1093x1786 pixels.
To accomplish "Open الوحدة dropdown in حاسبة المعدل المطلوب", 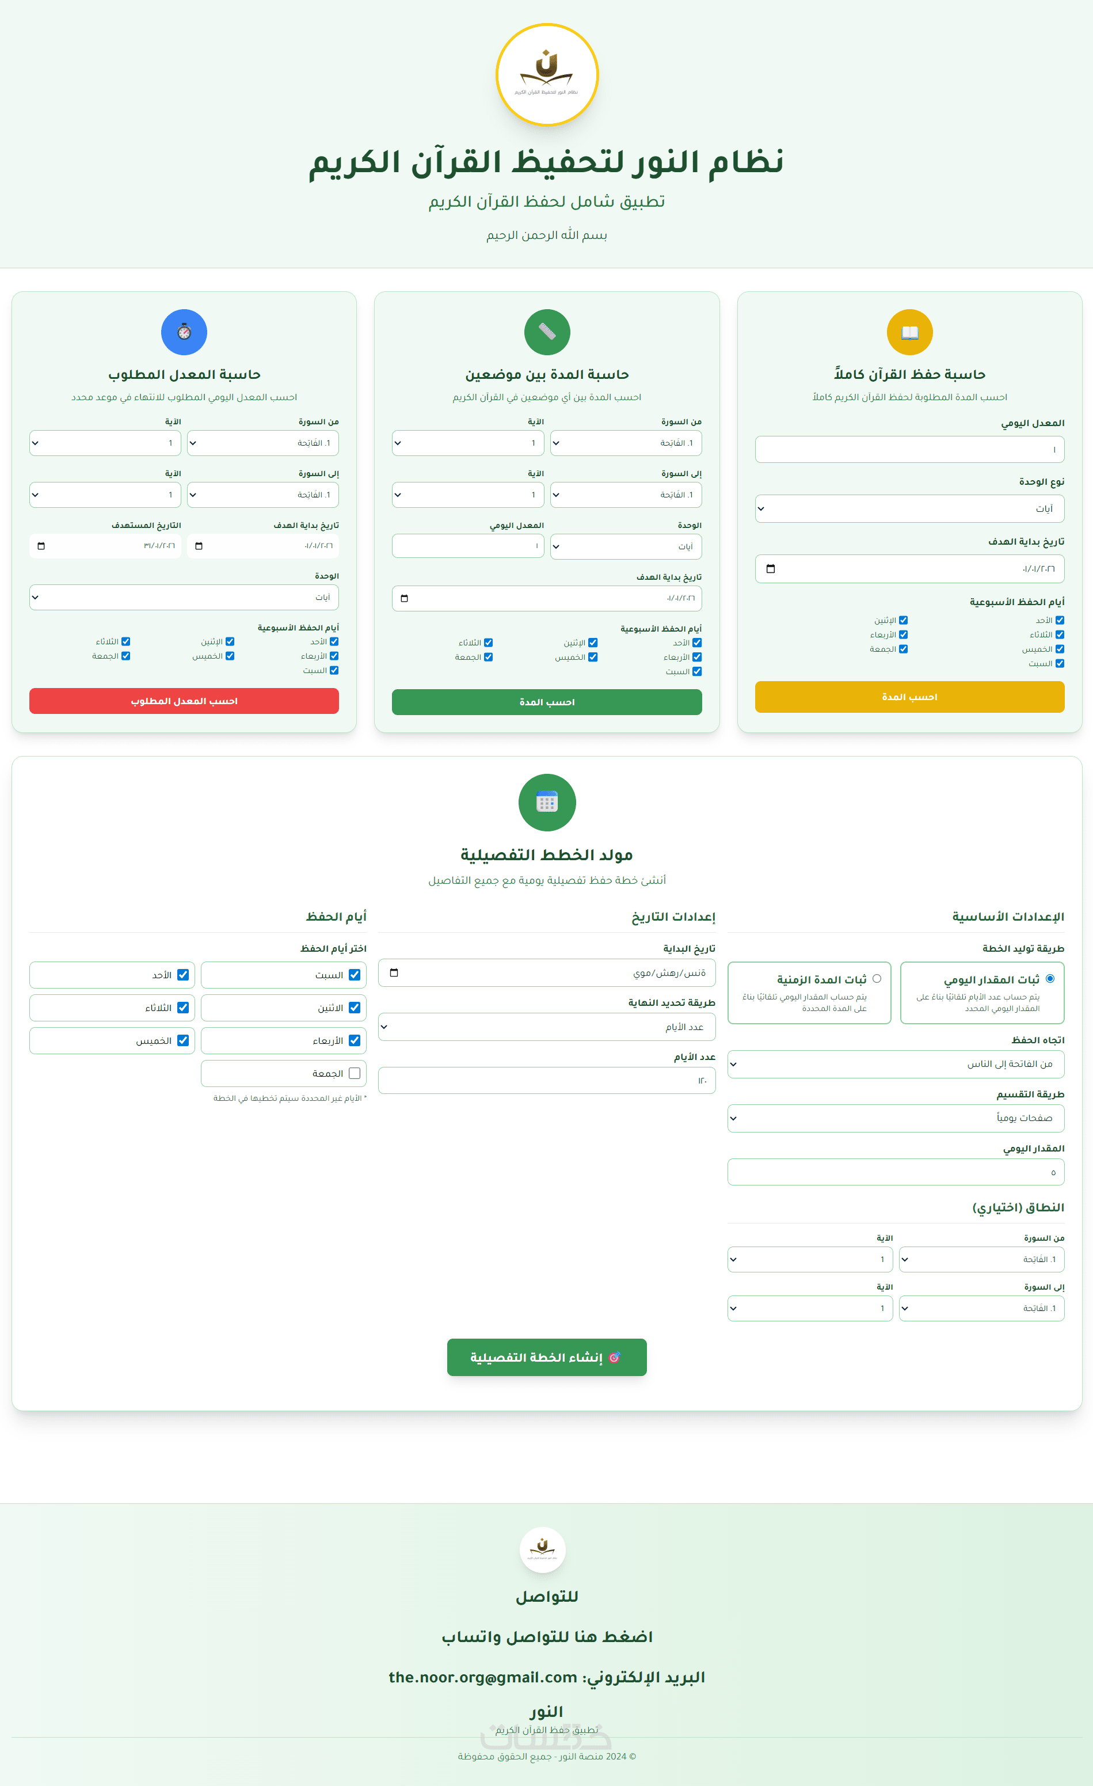I will click(x=184, y=597).
